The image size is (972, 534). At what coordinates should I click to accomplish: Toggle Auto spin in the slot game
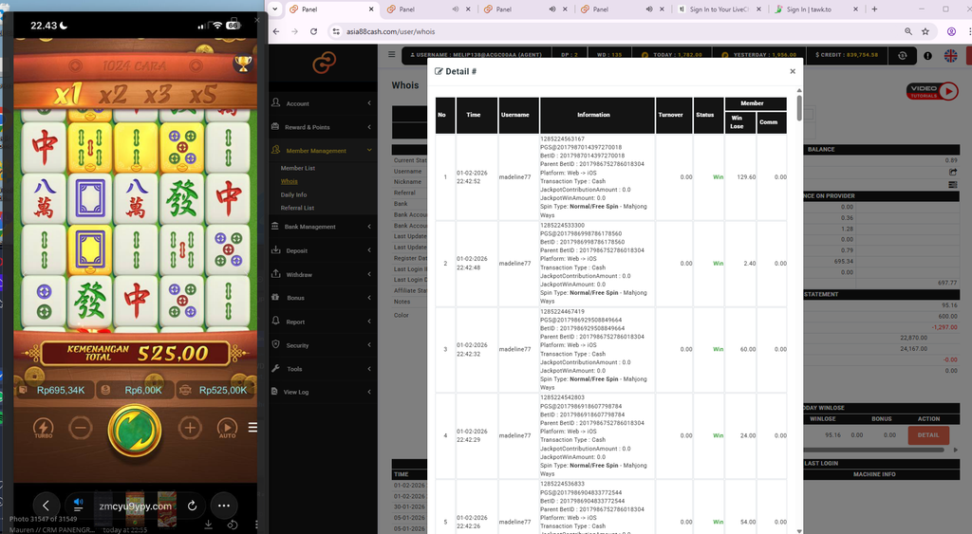click(x=227, y=428)
